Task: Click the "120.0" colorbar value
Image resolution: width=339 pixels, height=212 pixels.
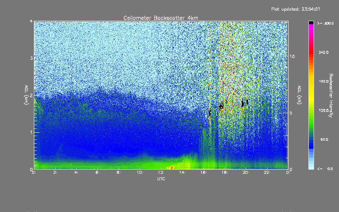Action: coord(324,110)
